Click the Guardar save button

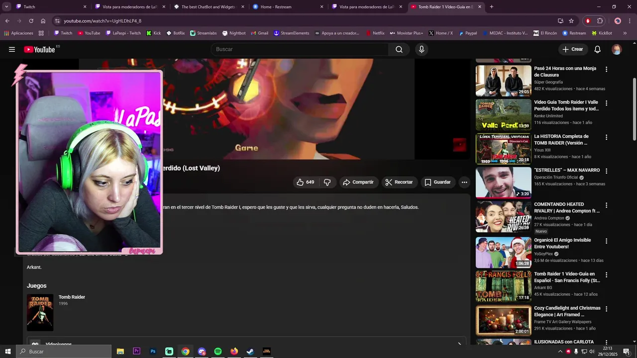coord(437,182)
